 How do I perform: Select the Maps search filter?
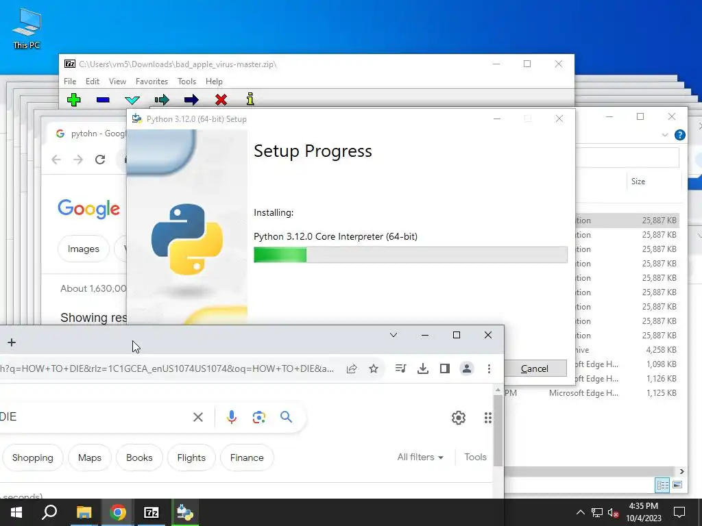tap(90, 458)
